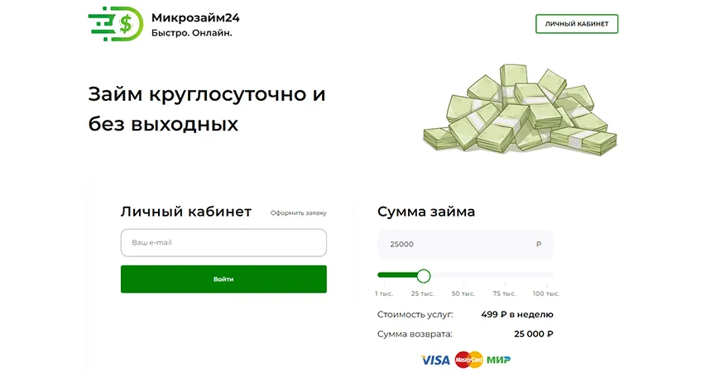Click the МИР payment system icon
The image size is (720, 376).
tap(498, 359)
